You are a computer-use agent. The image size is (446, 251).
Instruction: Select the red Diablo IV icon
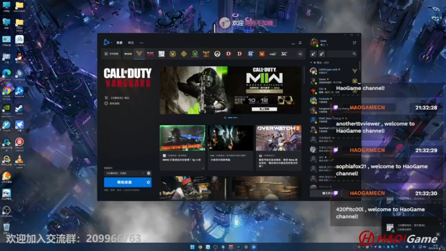pos(229,54)
